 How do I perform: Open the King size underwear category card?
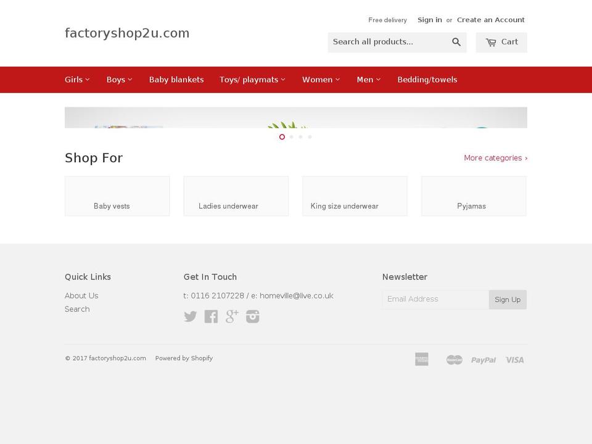[355, 196]
